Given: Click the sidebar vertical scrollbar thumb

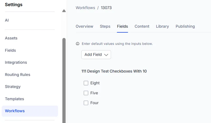Looking at the screenshot, I should pyautogui.click(x=64, y=80).
